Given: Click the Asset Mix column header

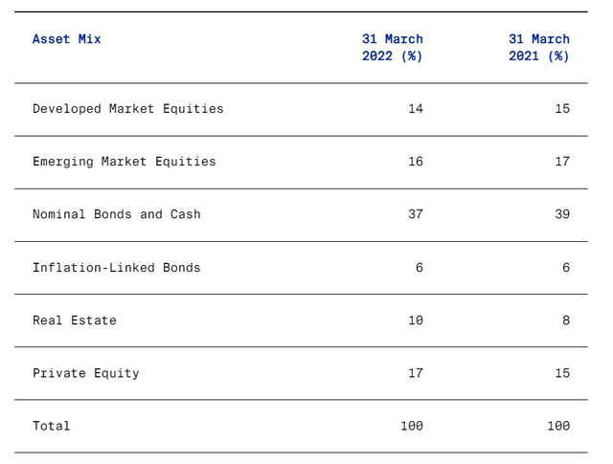Looking at the screenshot, I should (x=66, y=39).
